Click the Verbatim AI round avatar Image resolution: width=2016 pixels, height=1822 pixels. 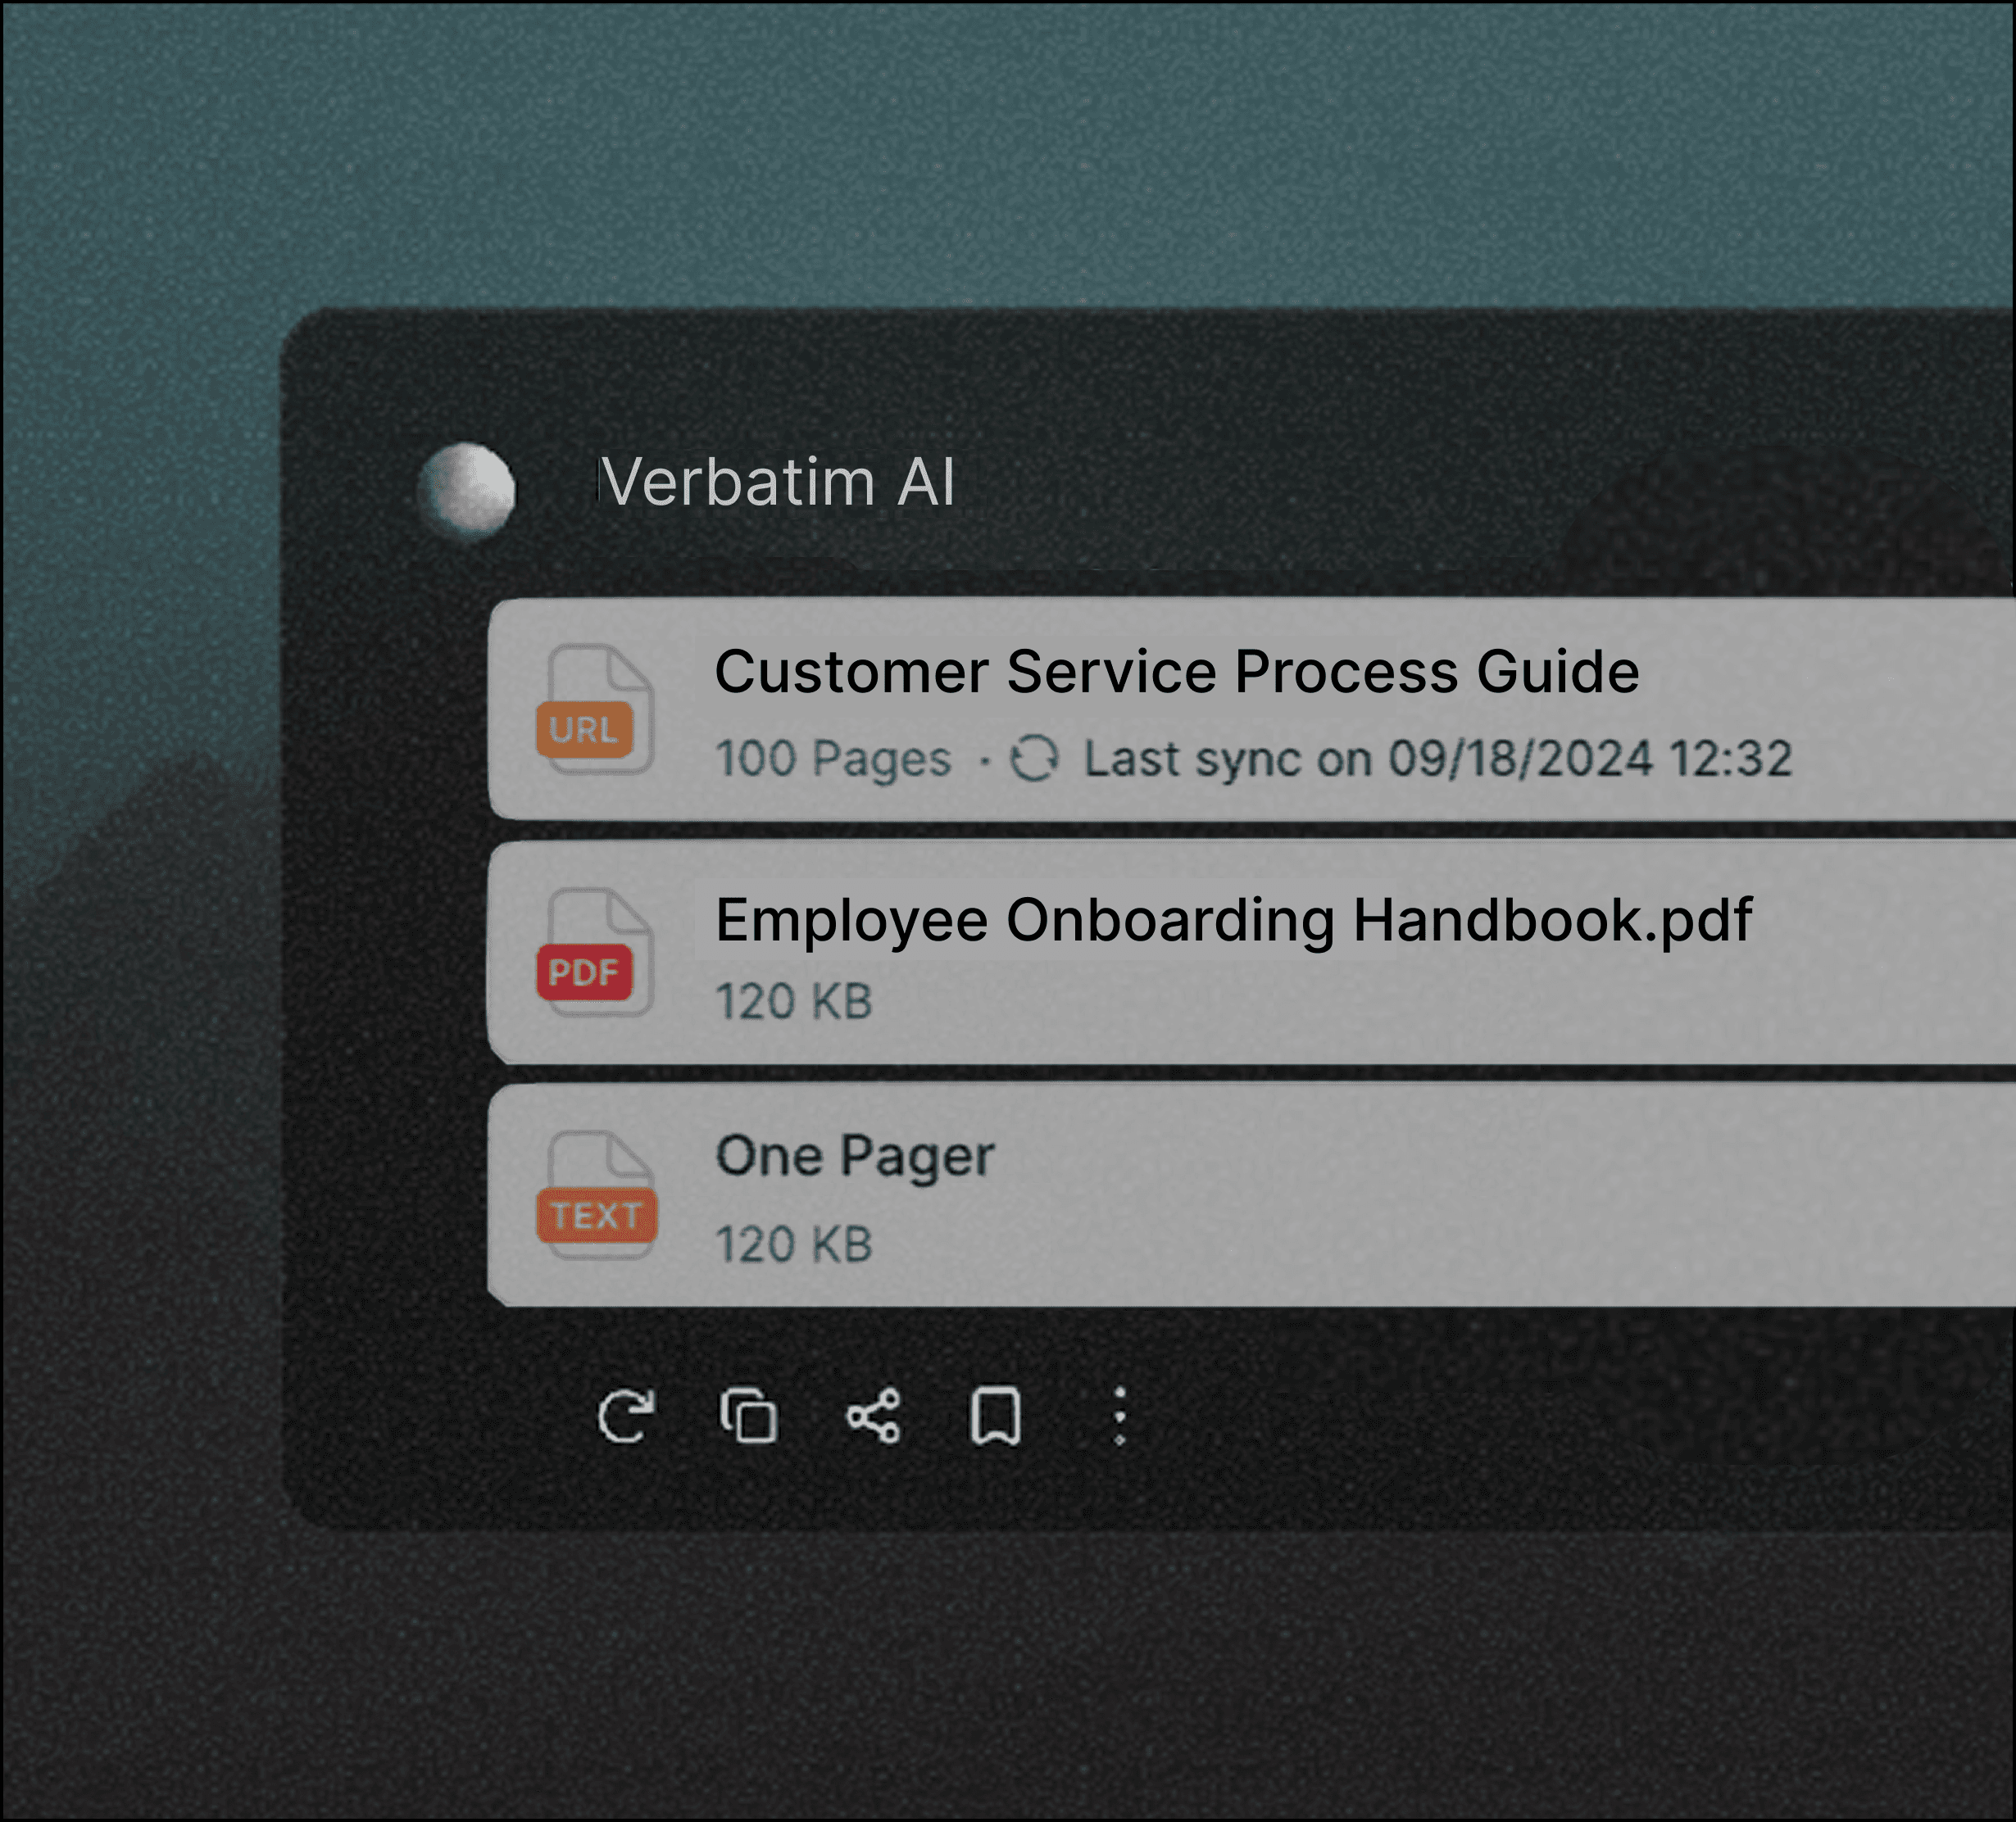tap(468, 491)
